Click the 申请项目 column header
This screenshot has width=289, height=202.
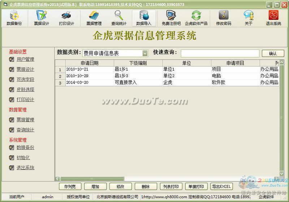[236, 63]
